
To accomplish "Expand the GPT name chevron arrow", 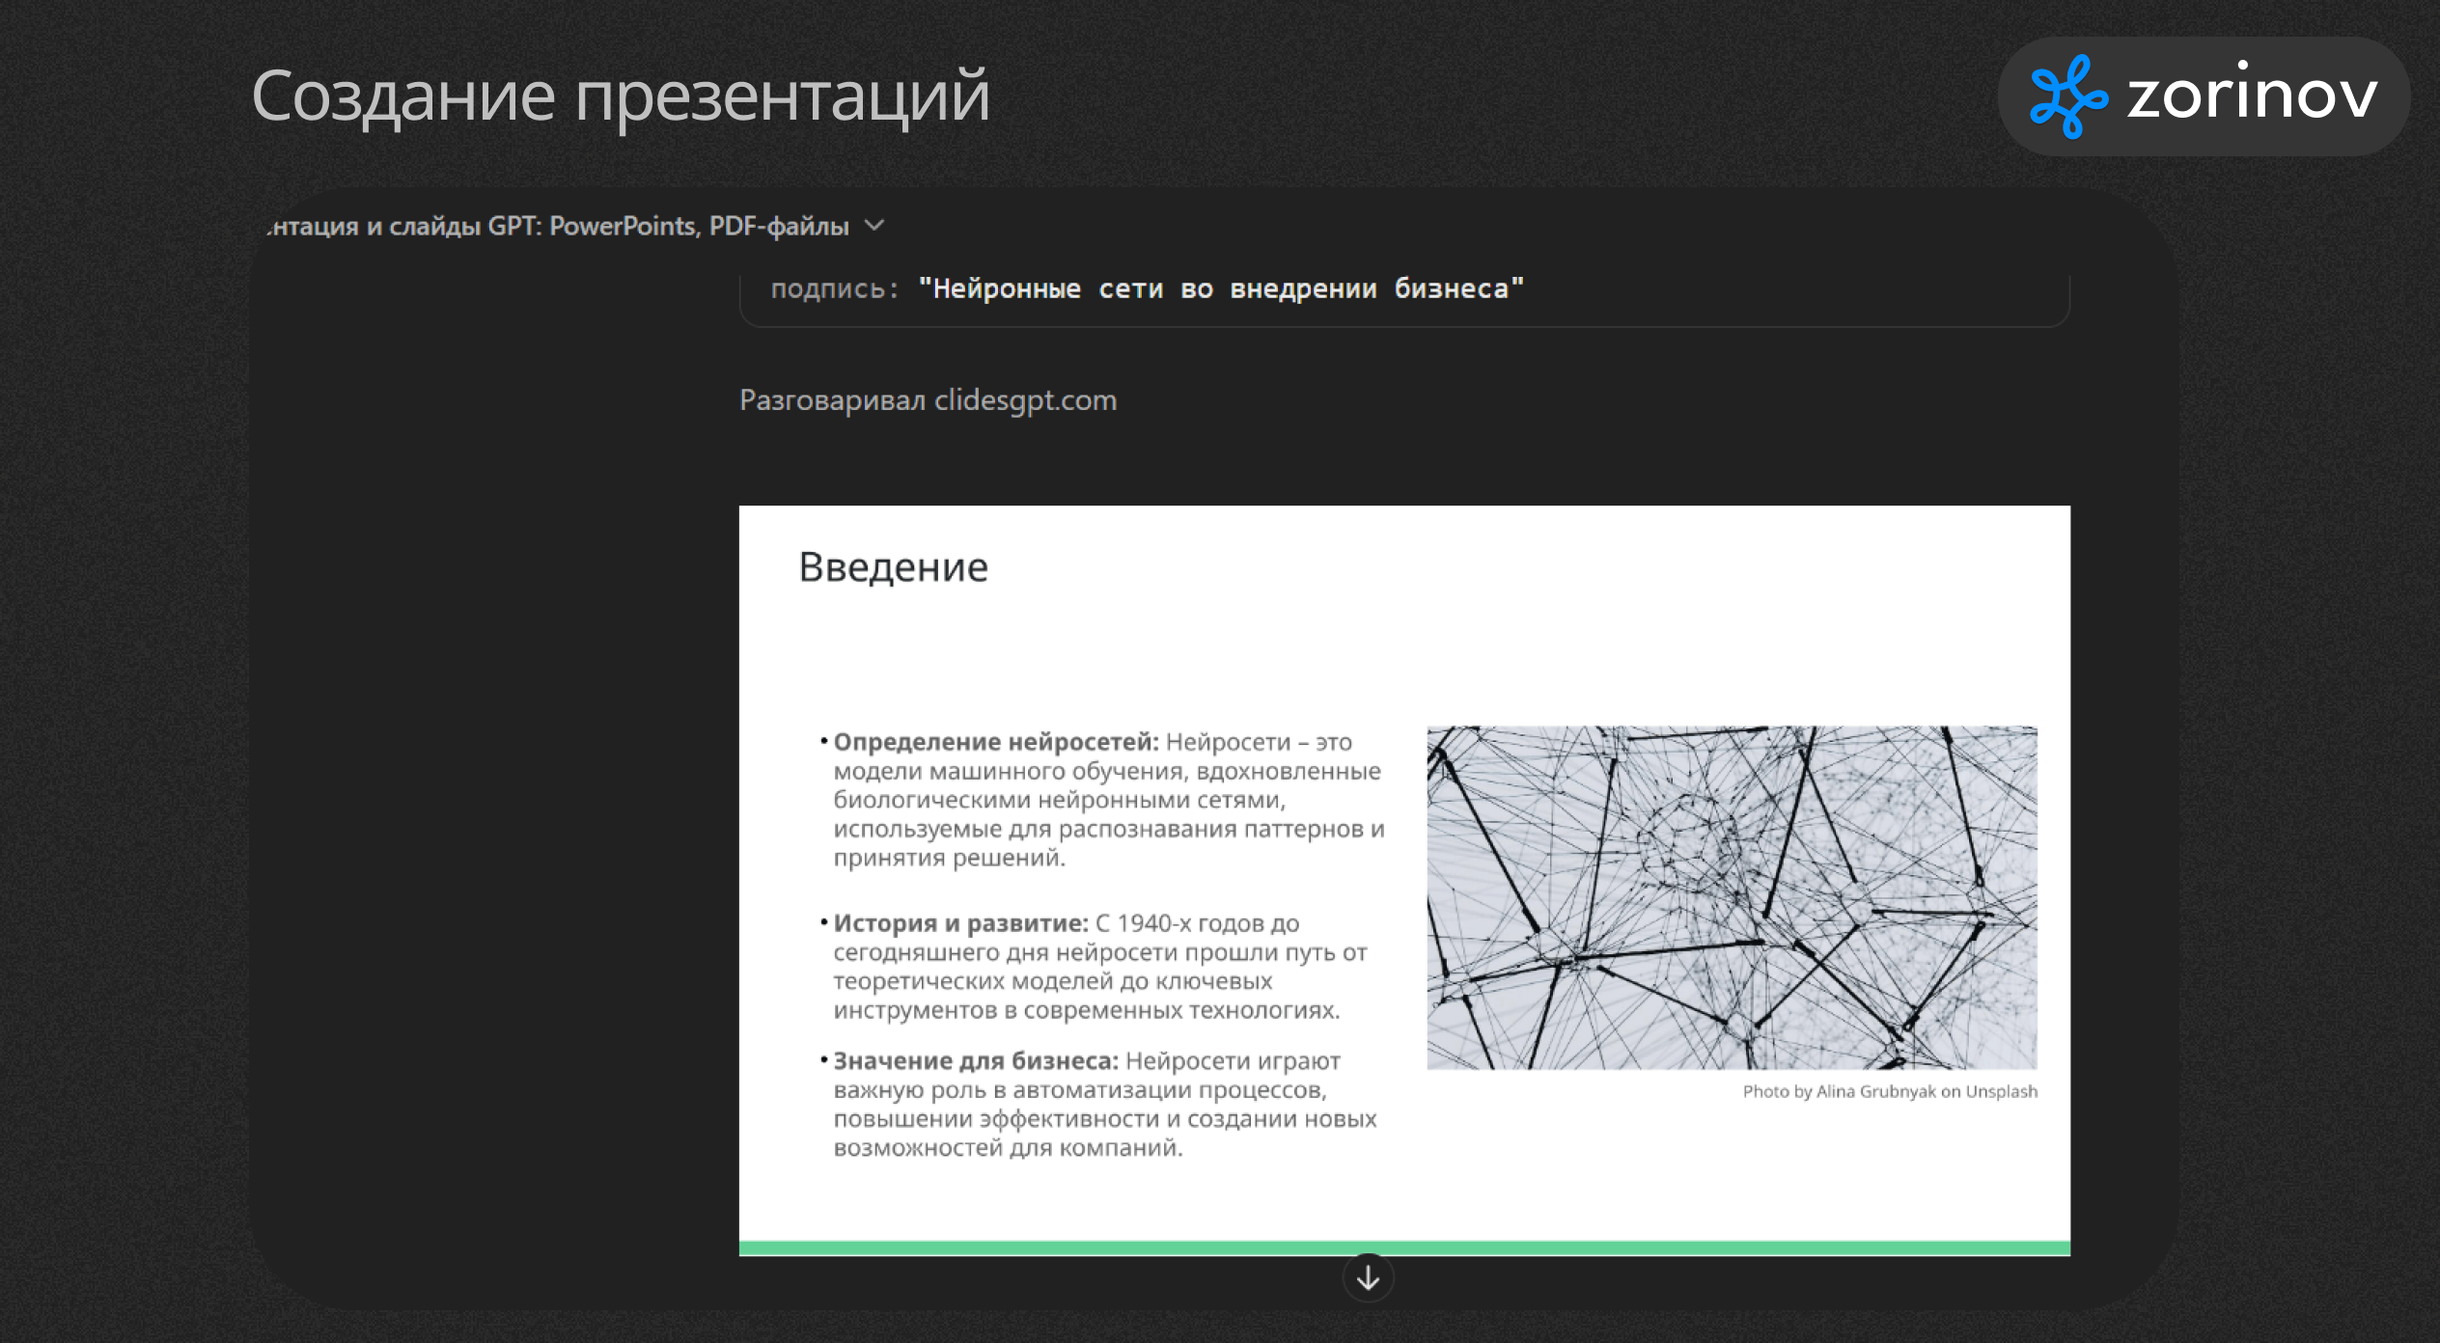I will coord(874,226).
